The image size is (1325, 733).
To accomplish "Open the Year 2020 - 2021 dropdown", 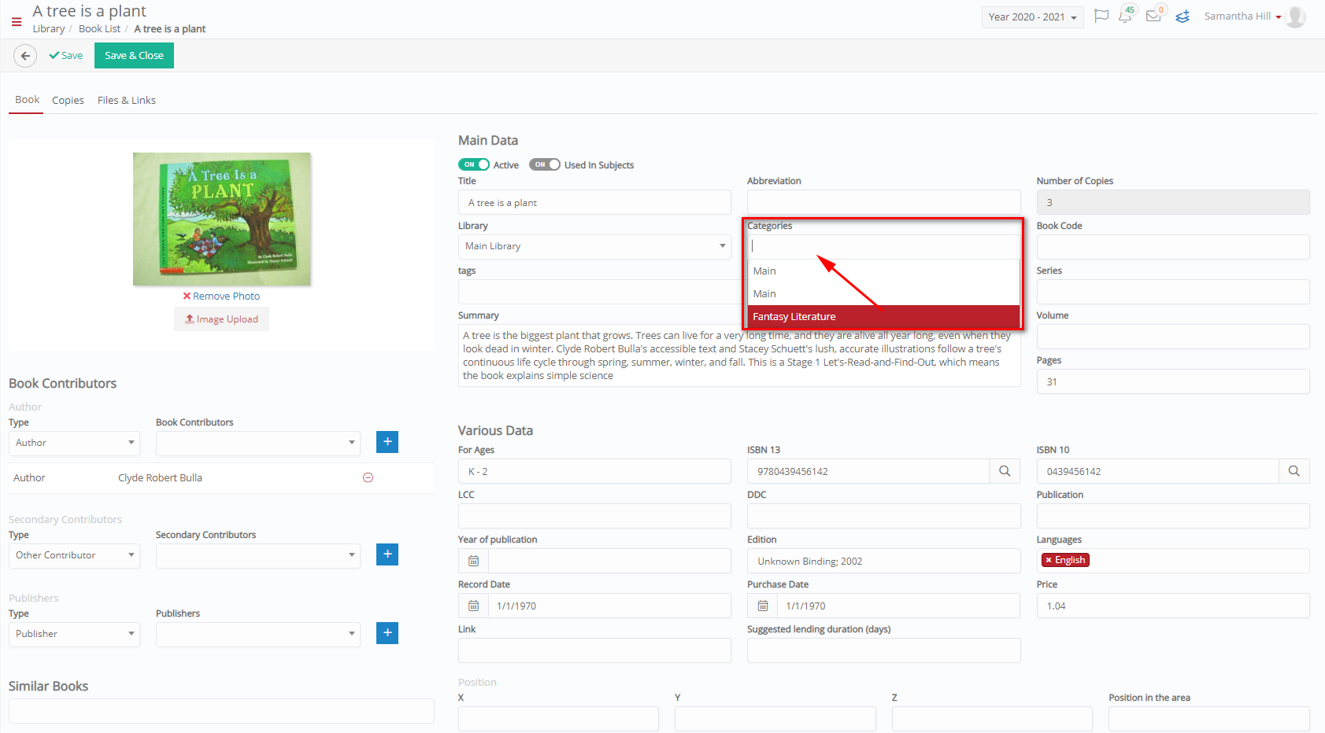I will tap(1032, 17).
